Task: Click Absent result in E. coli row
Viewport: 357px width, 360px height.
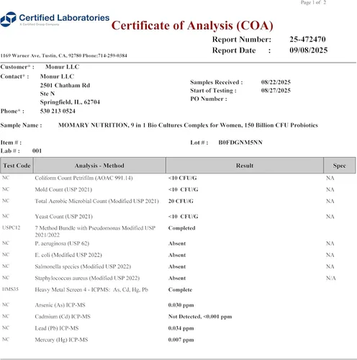Action: pos(177,255)
